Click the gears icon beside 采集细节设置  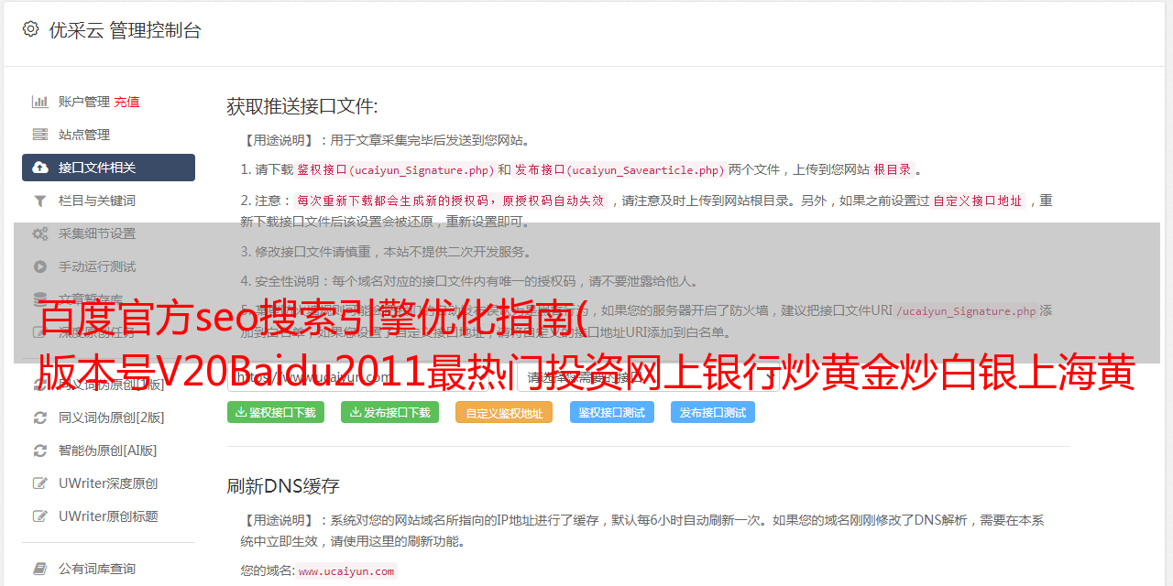[40, 233]
